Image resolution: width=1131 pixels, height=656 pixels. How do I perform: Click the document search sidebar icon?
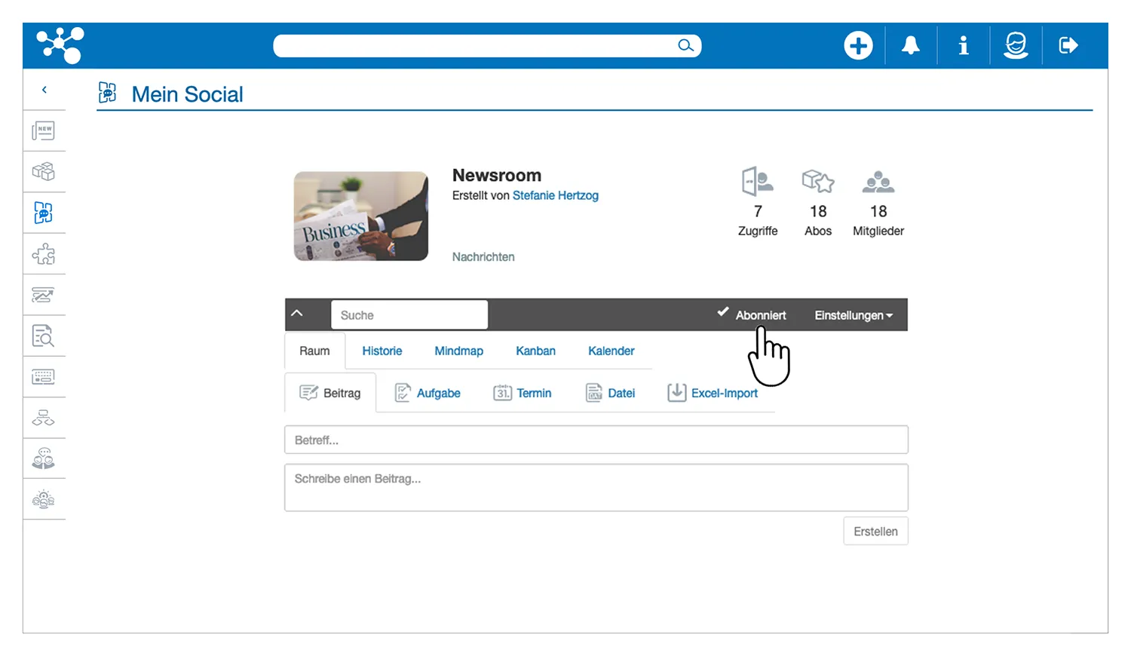click(44, 336)
